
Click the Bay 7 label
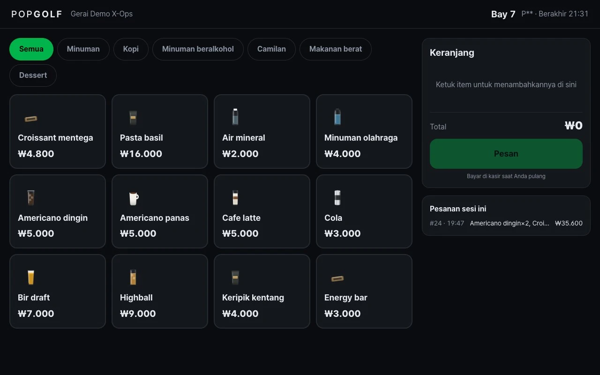point(503,14)
